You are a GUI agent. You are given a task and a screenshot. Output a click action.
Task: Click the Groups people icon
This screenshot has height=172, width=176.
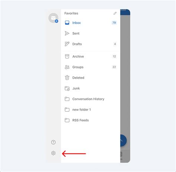point(67,67)
